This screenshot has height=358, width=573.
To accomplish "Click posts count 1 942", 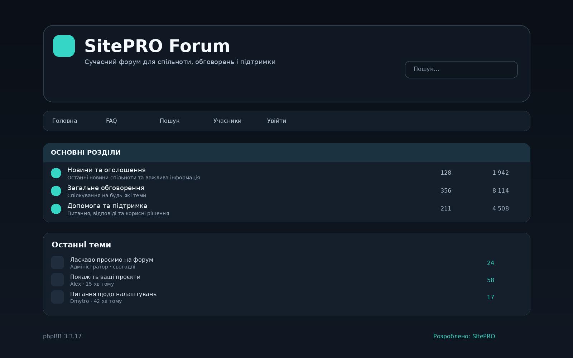I will (501, 173).
